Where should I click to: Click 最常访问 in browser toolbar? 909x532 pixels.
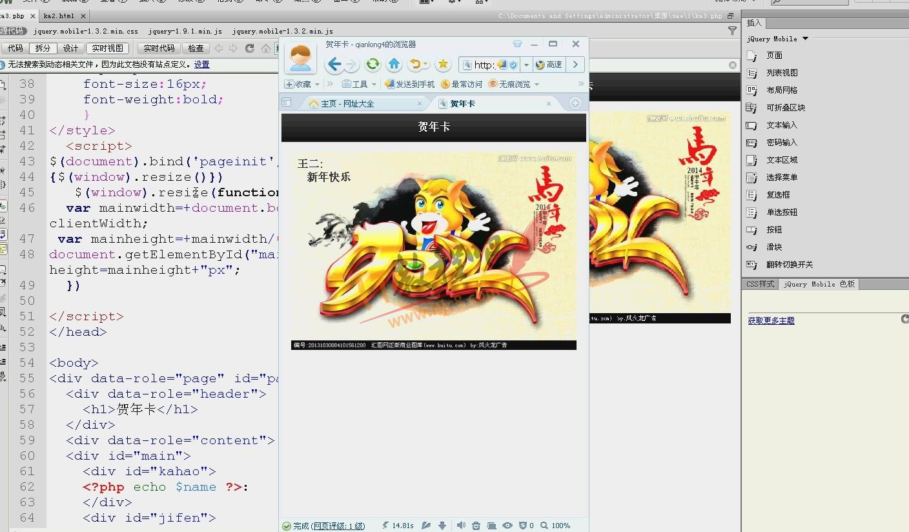(x=462, y=85)
